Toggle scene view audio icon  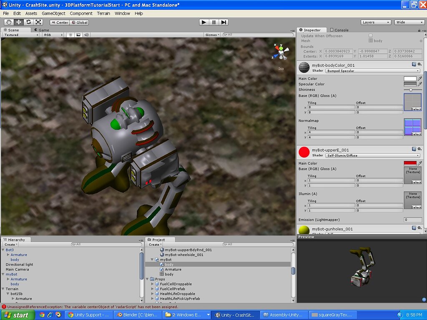[x=86, y=35]
